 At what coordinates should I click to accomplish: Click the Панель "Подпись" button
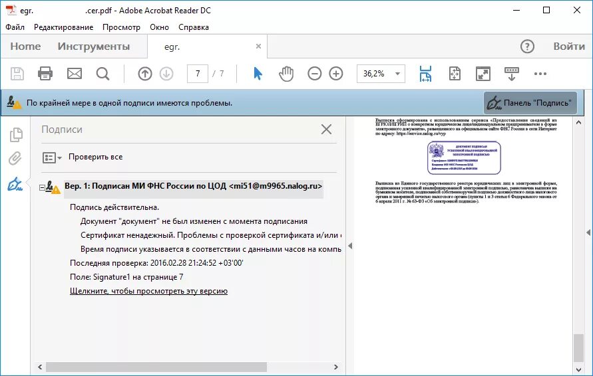(530, 103)
